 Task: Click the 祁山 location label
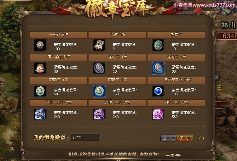(228, 25)
